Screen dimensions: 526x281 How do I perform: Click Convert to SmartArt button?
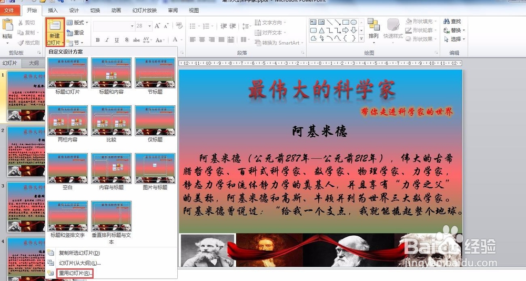pos(279,43)
